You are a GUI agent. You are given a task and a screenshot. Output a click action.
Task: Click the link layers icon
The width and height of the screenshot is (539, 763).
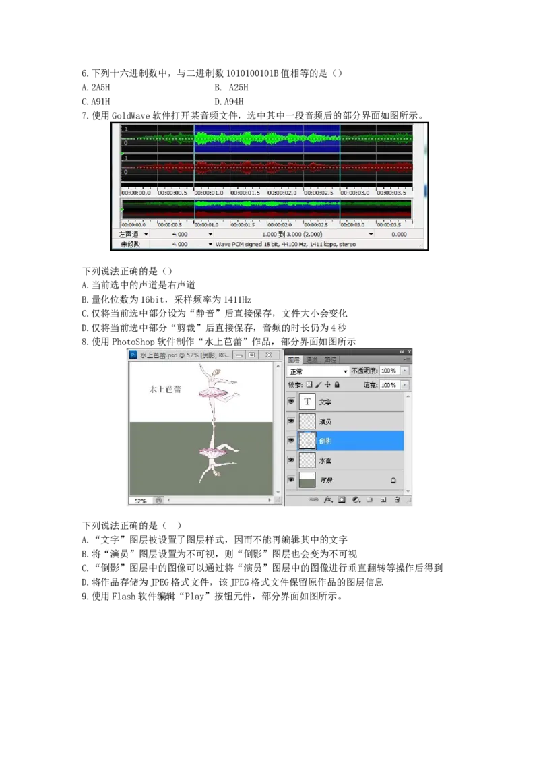(314, 500)
